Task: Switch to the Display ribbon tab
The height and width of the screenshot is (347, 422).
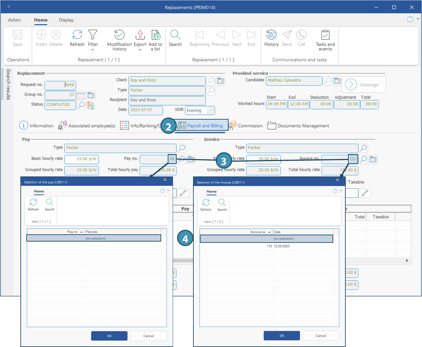Action: (x=66, y=20)
